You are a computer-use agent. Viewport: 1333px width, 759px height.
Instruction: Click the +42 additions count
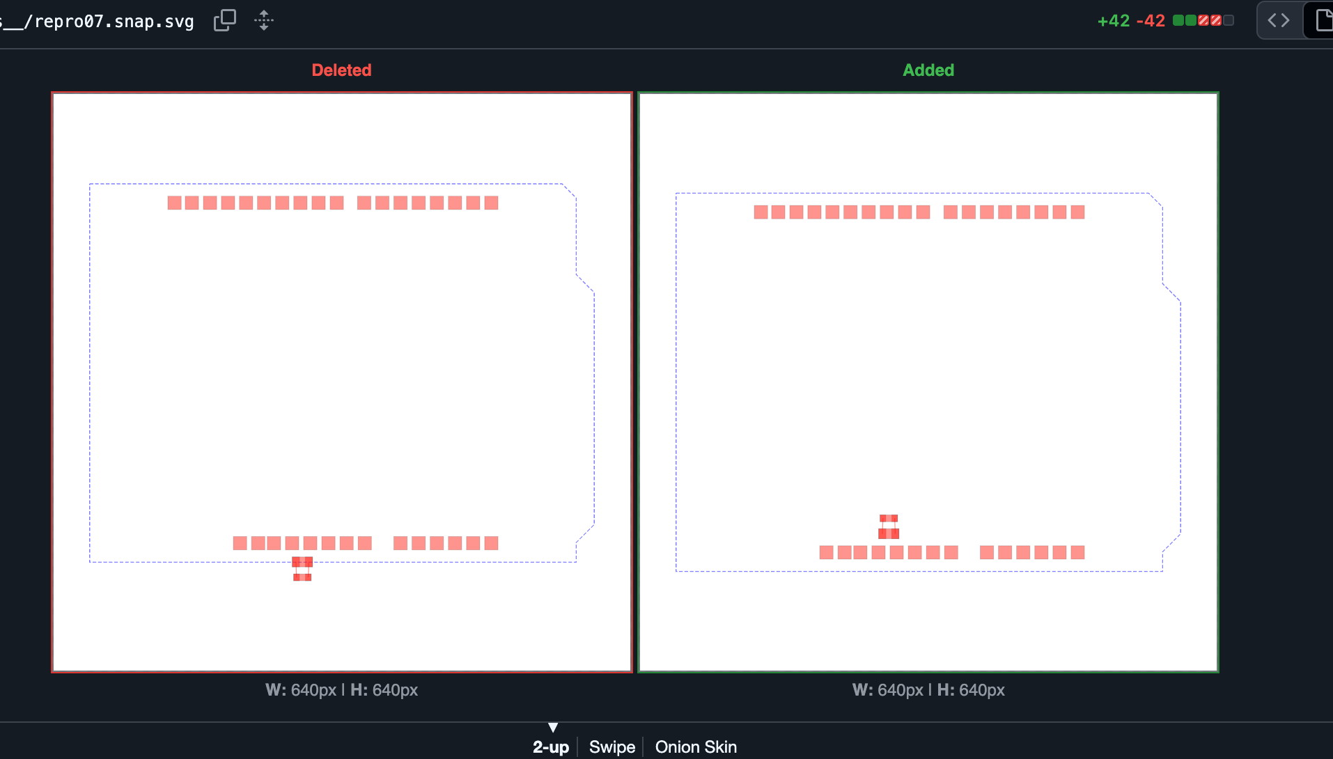pos(1114,21)
